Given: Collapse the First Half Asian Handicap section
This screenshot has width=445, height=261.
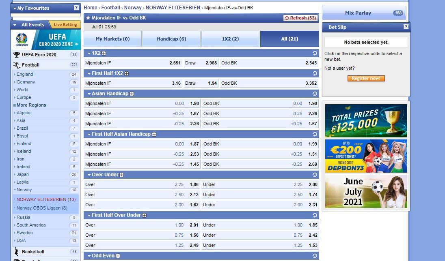Looking at the screenshot, I should pyautogui.click(x=89, y=134).
